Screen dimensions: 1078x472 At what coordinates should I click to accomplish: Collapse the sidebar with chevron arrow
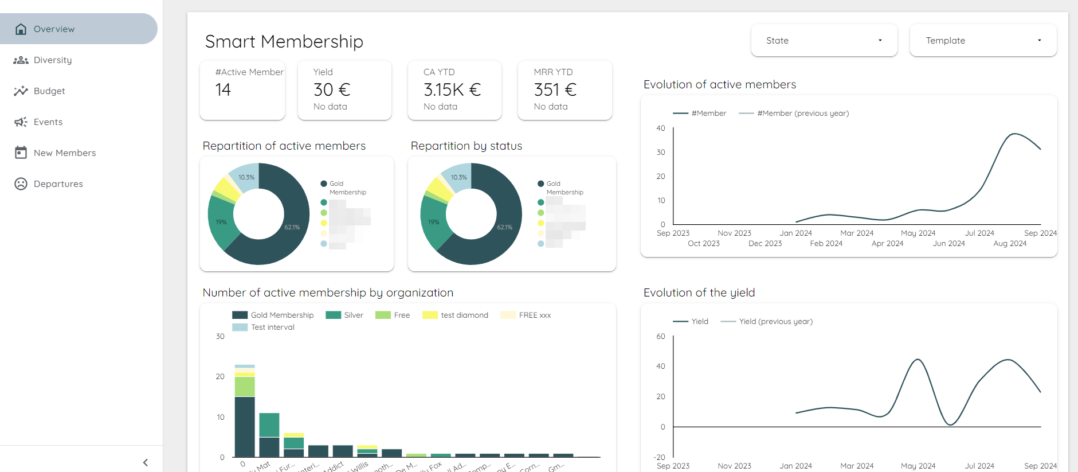pos(146,462)
